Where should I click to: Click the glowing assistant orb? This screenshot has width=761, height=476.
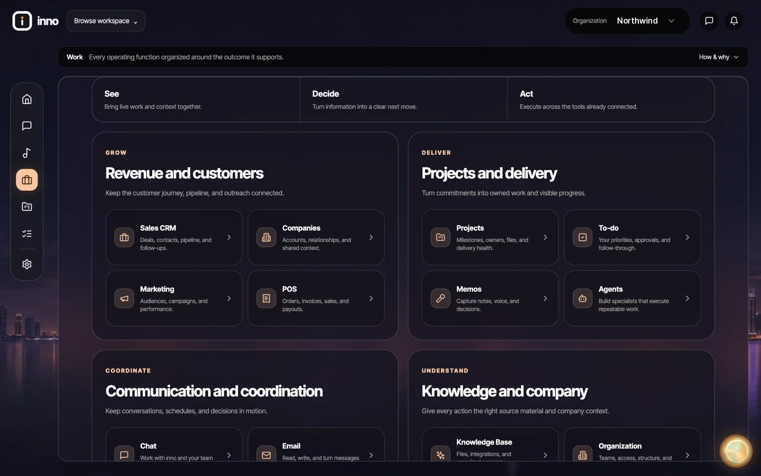[736, 451]
